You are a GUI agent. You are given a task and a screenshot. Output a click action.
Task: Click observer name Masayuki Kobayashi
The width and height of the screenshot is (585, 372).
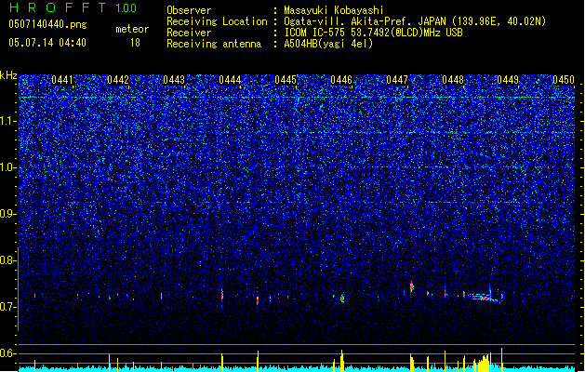333,10
